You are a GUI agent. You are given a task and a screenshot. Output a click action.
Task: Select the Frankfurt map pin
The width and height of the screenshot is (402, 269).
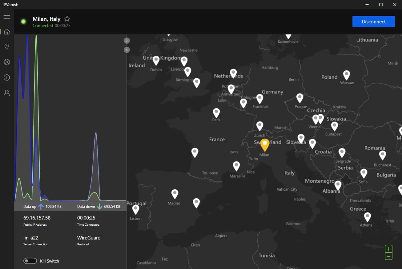coord(260,99)
